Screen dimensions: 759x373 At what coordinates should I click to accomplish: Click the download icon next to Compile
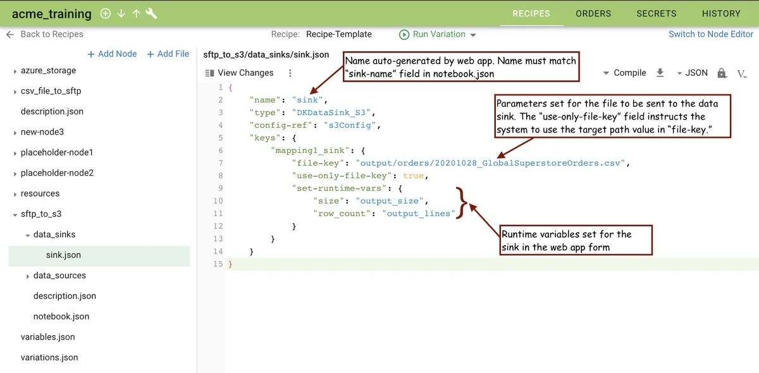coord(660,73)
